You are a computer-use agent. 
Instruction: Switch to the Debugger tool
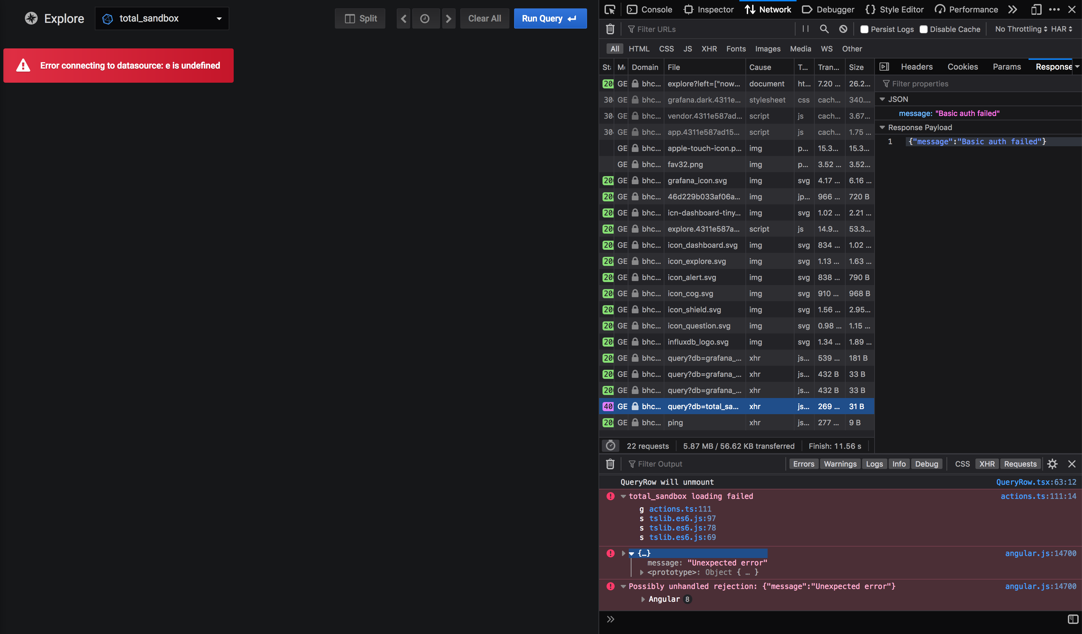828,9
